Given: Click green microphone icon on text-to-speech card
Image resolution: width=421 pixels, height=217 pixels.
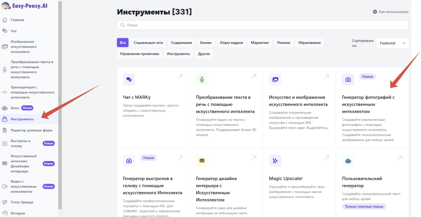Looking at the screenshot, I should click(202, 79).
